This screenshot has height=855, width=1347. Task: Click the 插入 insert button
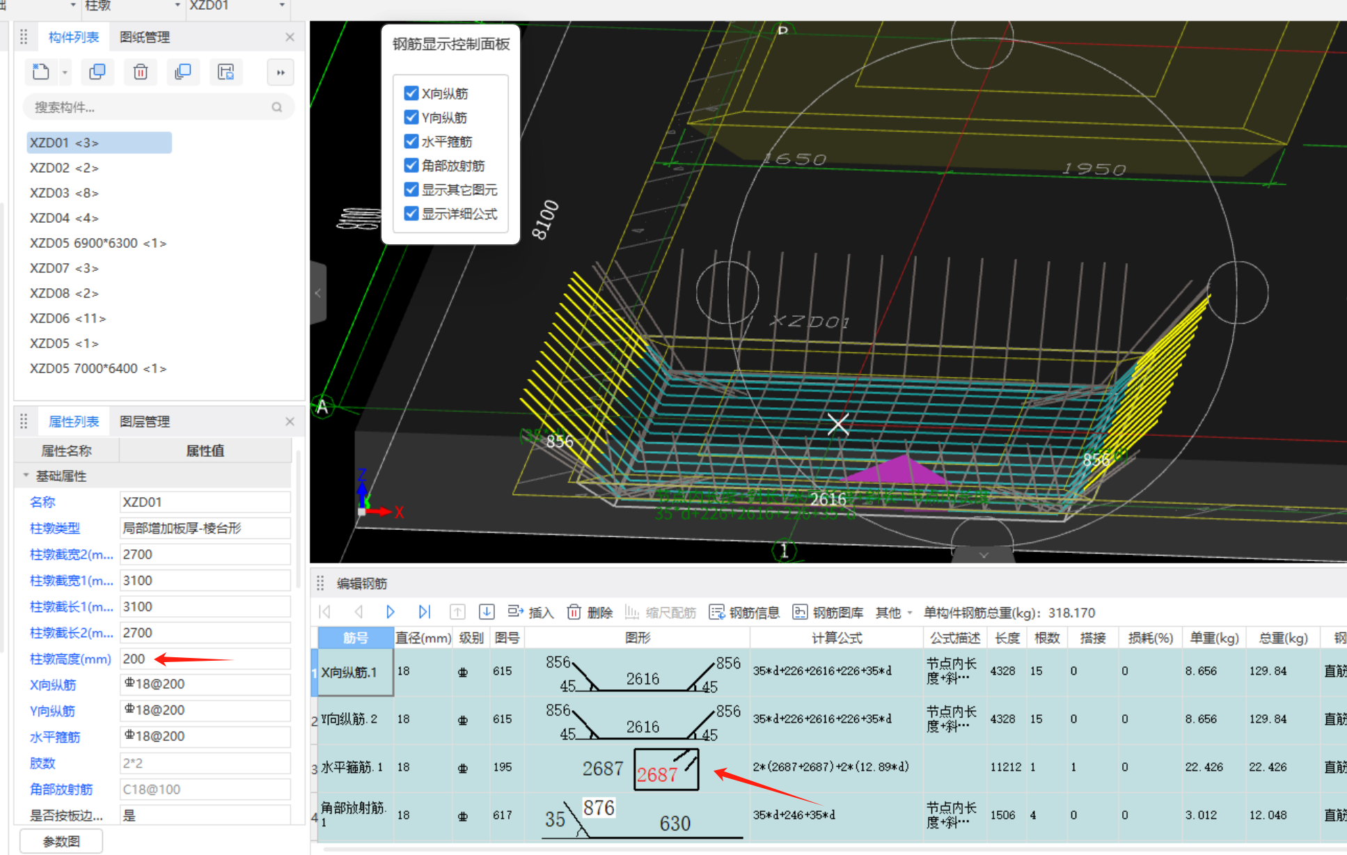[x=530, y=612]
